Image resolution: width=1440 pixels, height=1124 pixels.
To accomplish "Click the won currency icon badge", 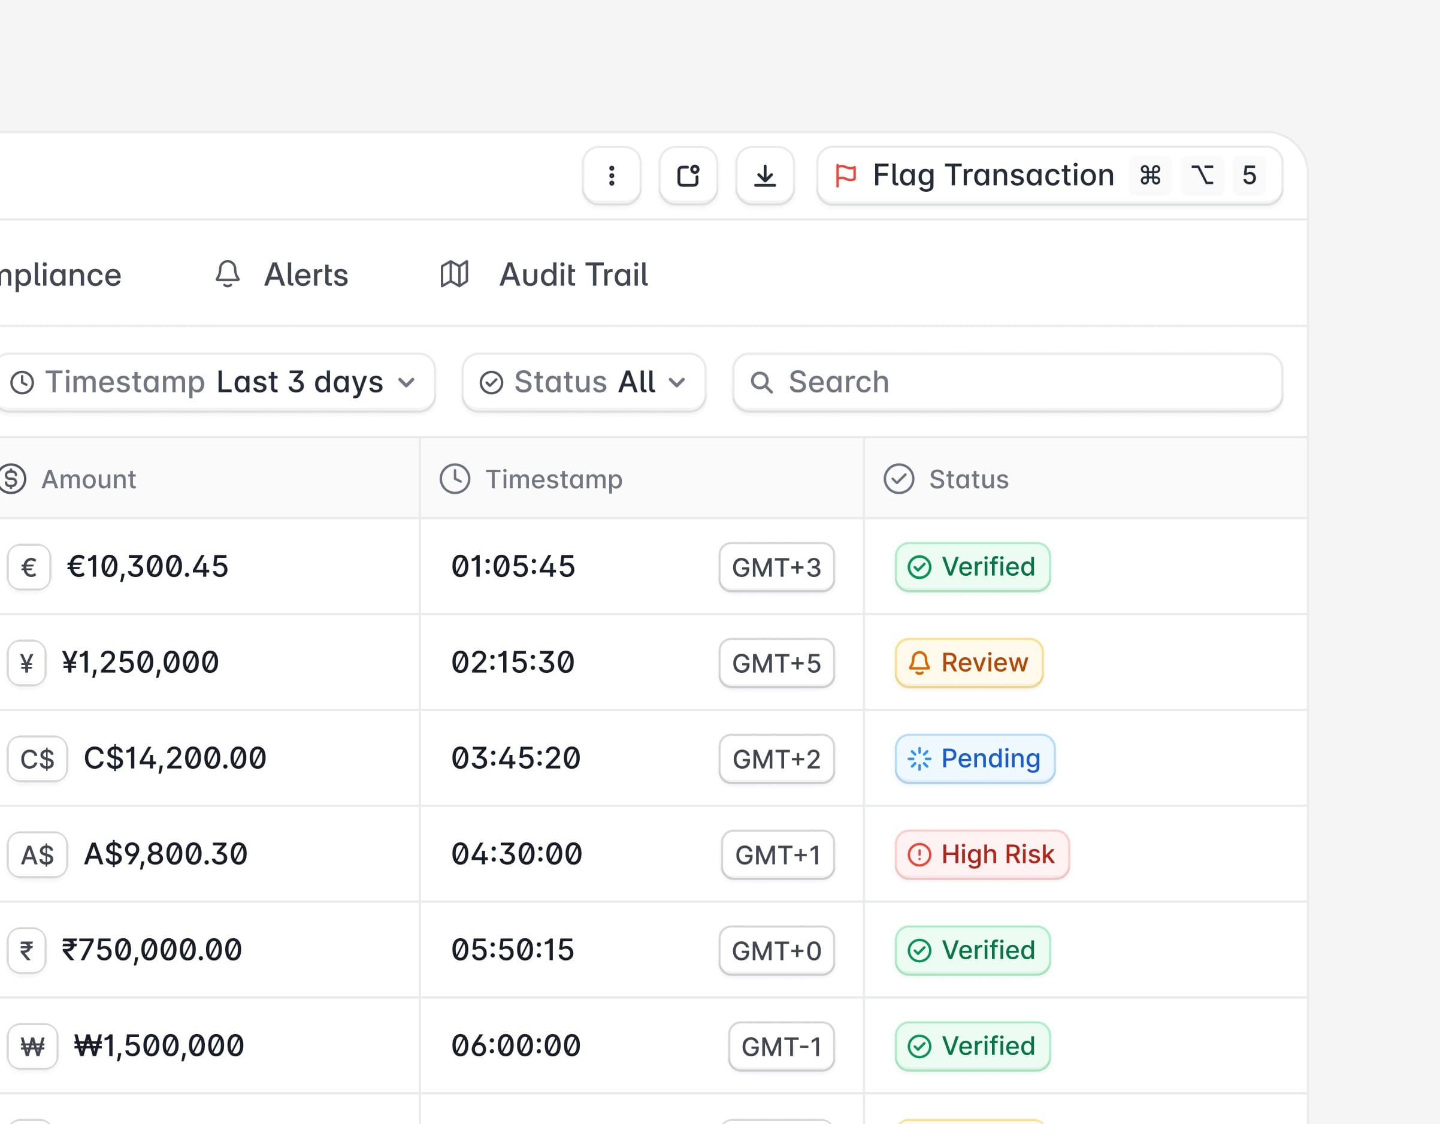I will 32,1046.
